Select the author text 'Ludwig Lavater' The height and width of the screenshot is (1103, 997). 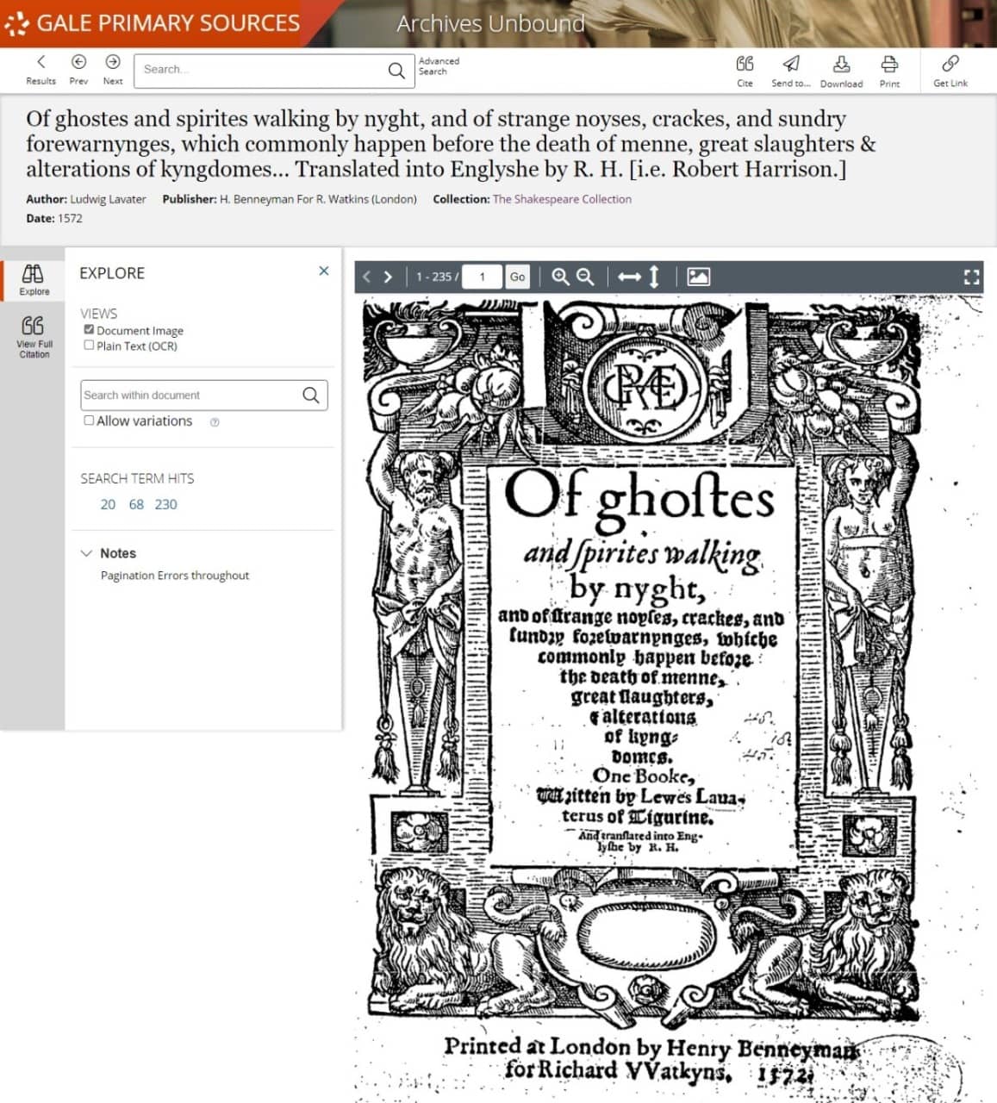coord(108,199)
